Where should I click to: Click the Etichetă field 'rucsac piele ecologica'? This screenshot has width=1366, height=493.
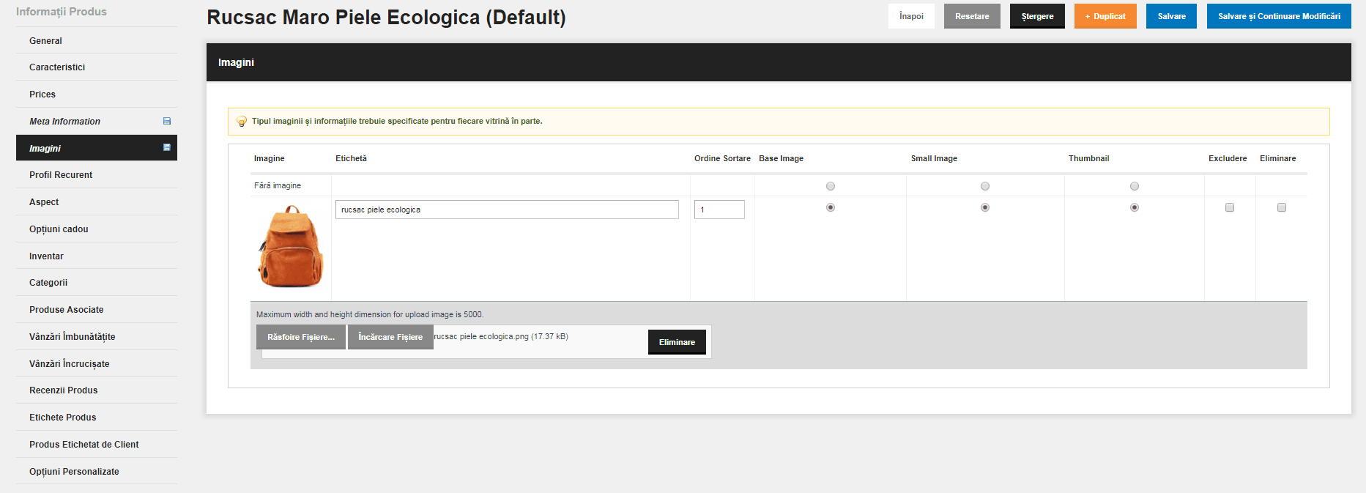(507, 210)
